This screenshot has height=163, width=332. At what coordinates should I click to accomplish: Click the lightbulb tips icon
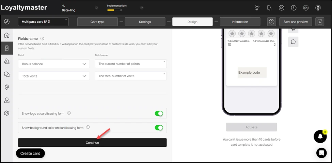(x=257, y=8)
